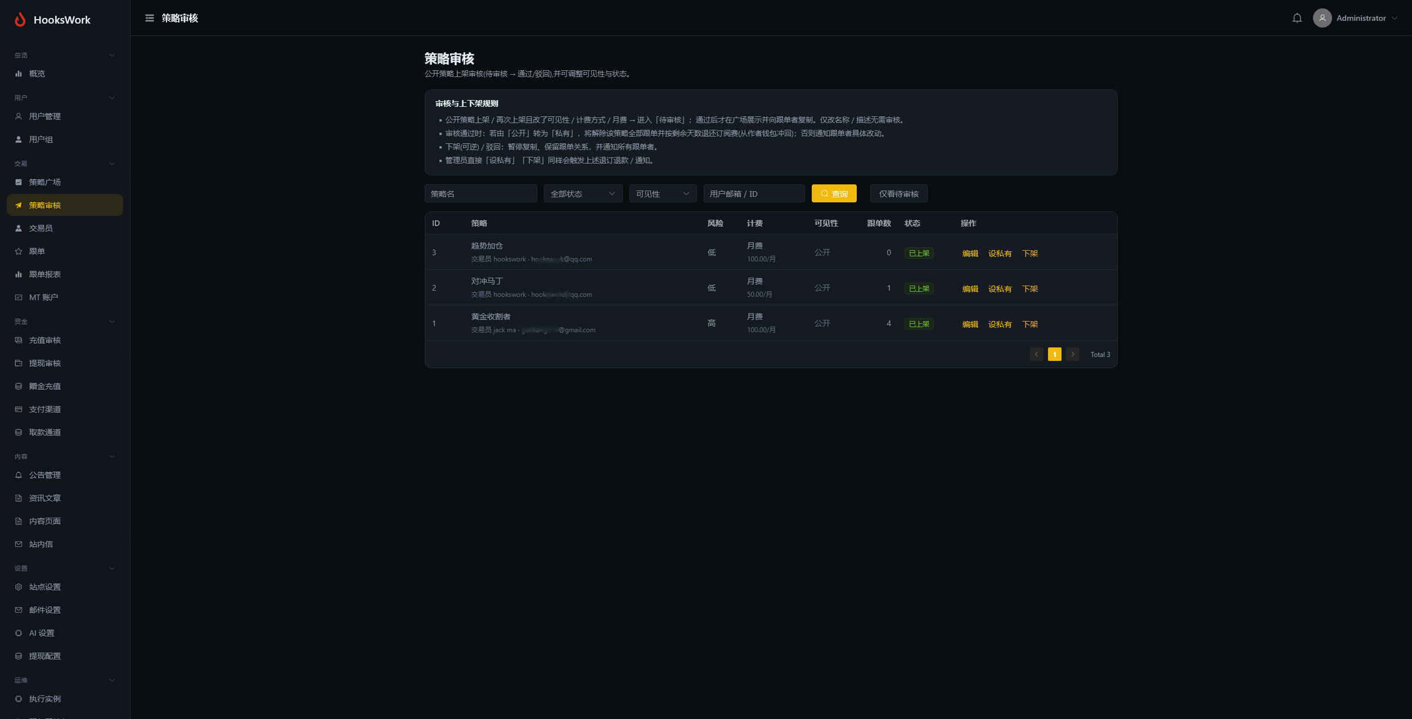This screenshot has height=719, width=1412.
Task: Collapse the 设置 sidebar group
Action: (x=112, y=568)
